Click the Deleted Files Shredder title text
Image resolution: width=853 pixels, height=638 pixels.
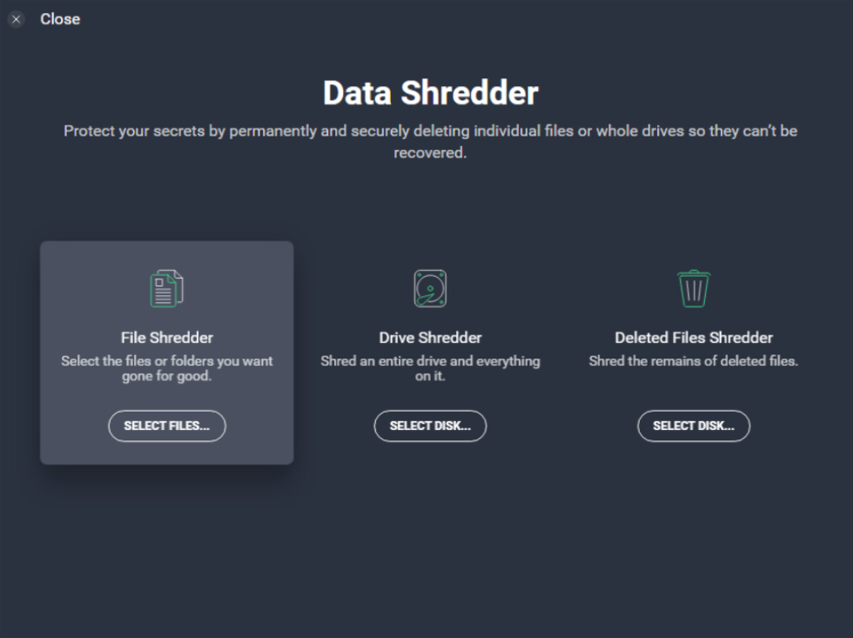point(694,338)
